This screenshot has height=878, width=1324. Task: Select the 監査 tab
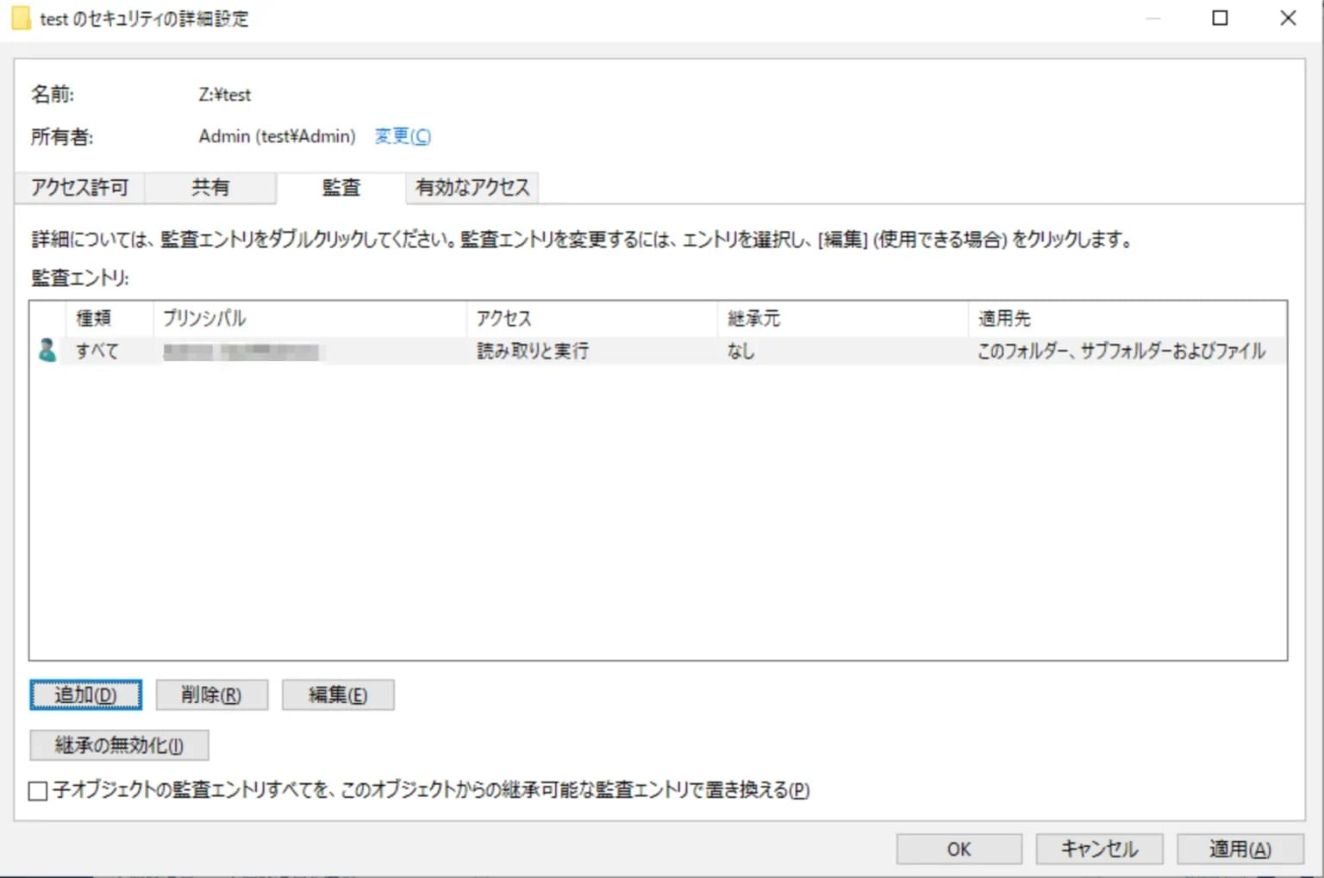pos(340,187)
